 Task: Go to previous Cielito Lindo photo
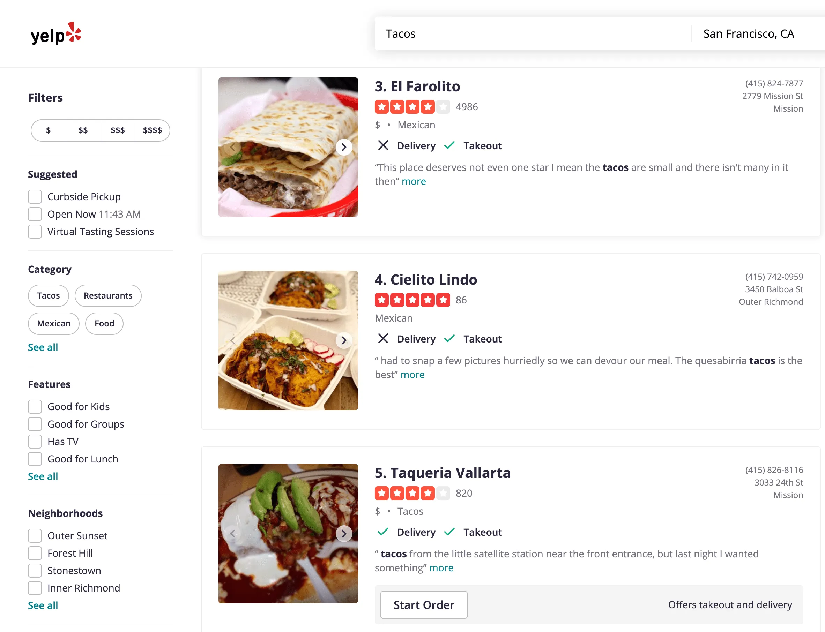click(x=232, y=340)
